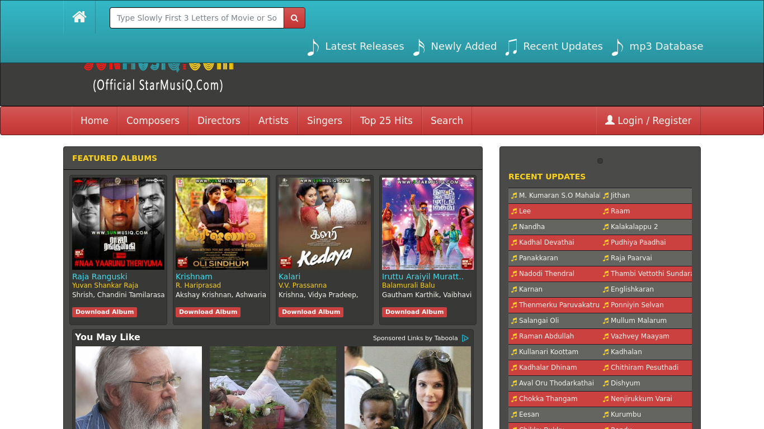This screenshot has height=429, width=764.
Task: Click the red search magnifier button
Action: pos(294,18)
